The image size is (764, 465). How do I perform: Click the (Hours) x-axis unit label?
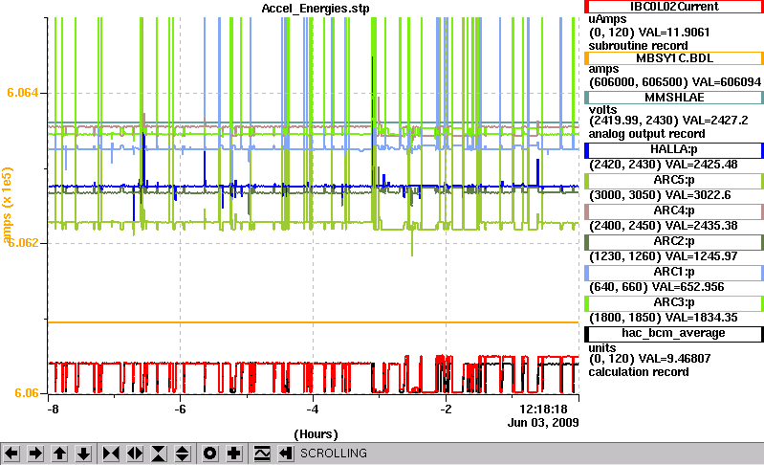pos(316,434)
